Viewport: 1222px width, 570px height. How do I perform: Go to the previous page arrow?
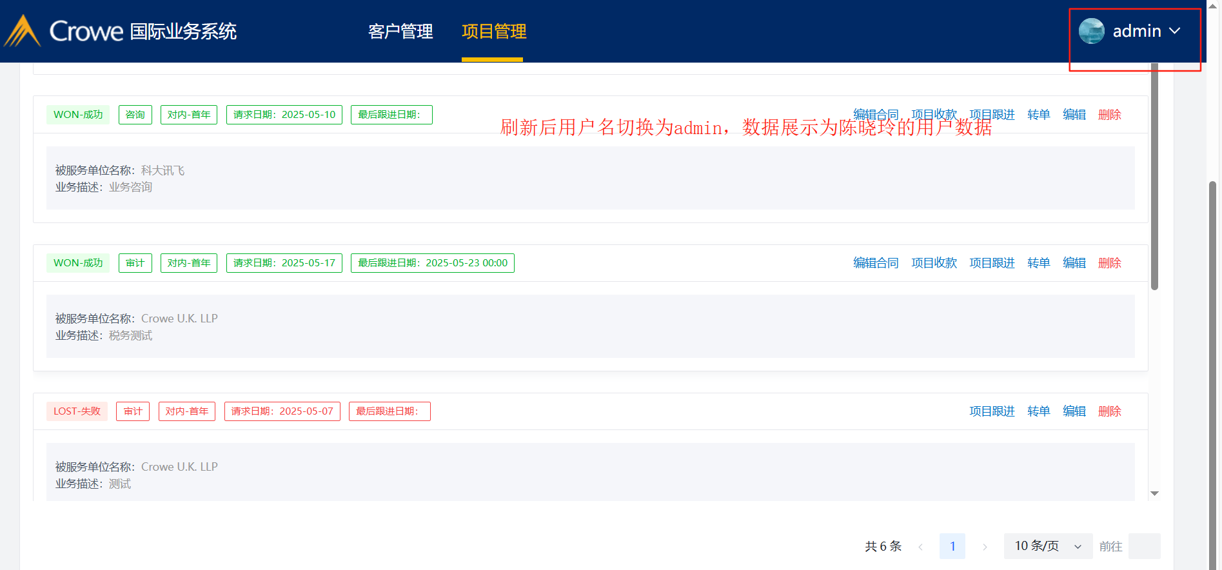(920, 547)
